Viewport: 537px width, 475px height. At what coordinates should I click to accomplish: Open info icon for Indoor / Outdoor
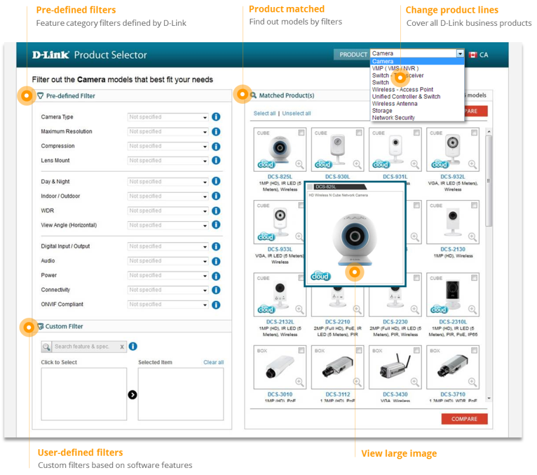pyautogui.click(x=216, y=196)
